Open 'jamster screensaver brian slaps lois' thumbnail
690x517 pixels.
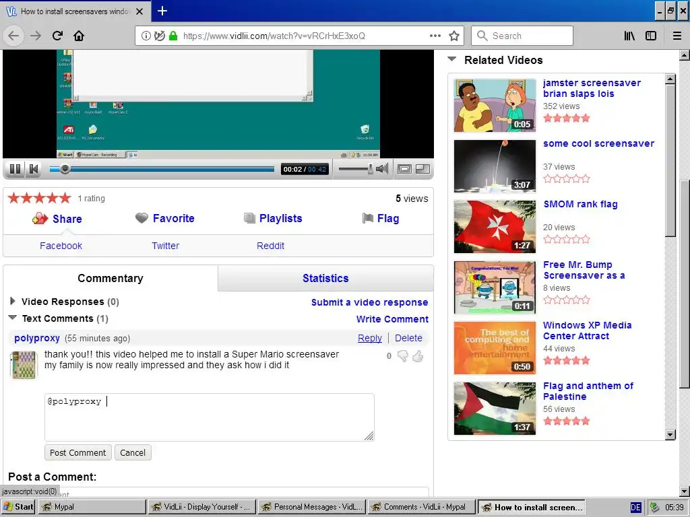tap(495, 106)
